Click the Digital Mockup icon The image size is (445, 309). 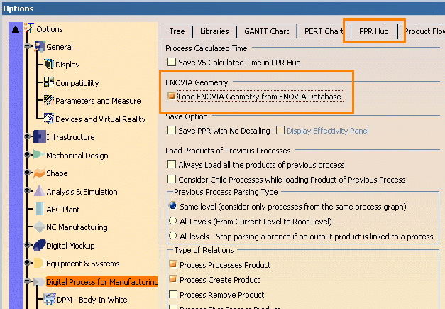[x=40, y=245]
